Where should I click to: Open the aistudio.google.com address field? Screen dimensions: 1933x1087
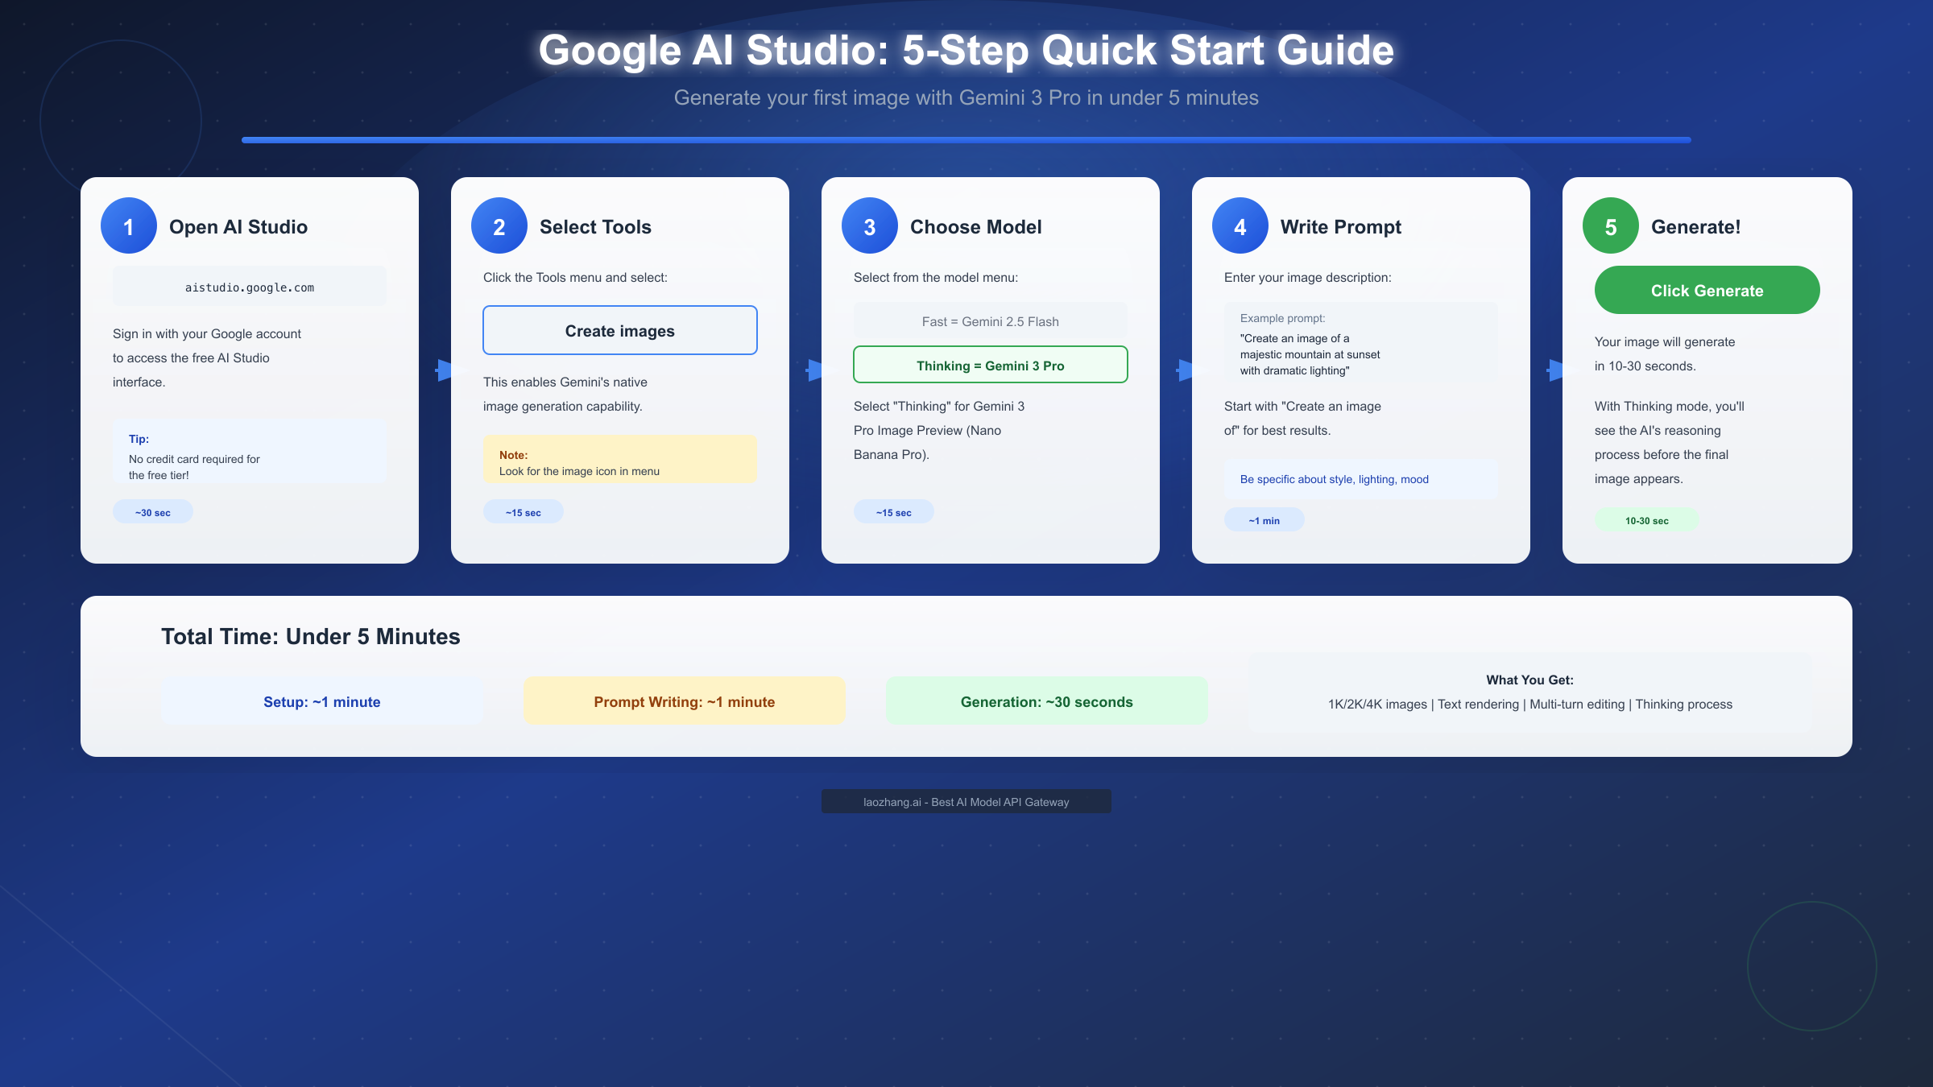point(249,285)
